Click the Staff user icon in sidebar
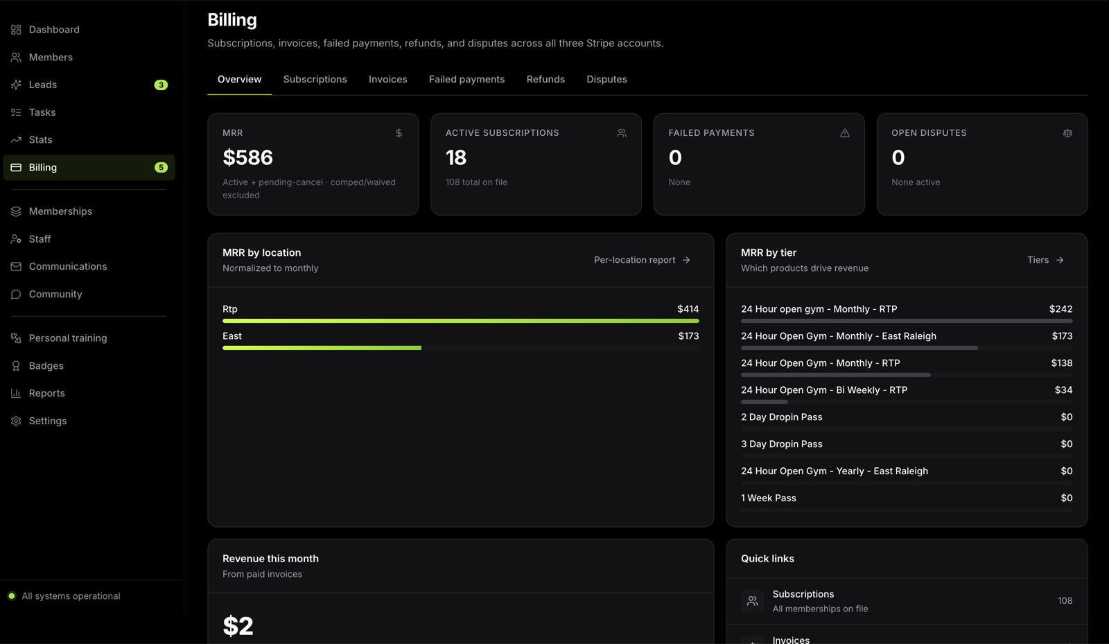The height and width of the screenshot is (644, 1109). (16, 239)
